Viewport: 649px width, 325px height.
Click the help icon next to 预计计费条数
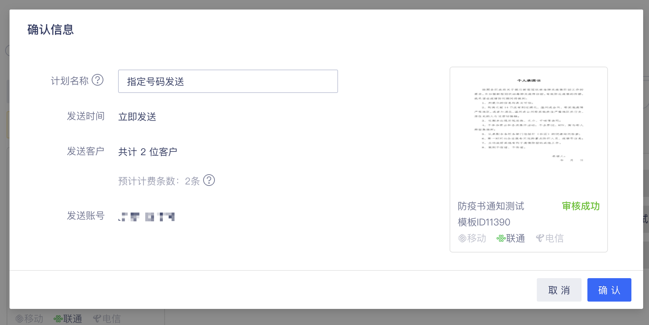coord(209,180)
